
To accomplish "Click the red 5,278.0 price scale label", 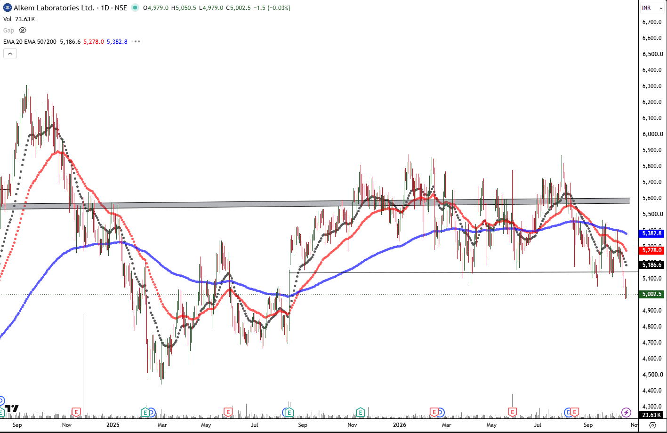I will pyautogui.click(x=651, y=250).
